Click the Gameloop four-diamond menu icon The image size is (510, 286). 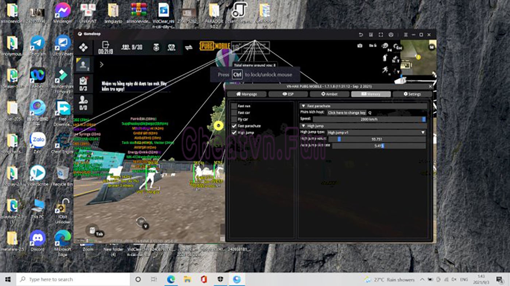84,47
